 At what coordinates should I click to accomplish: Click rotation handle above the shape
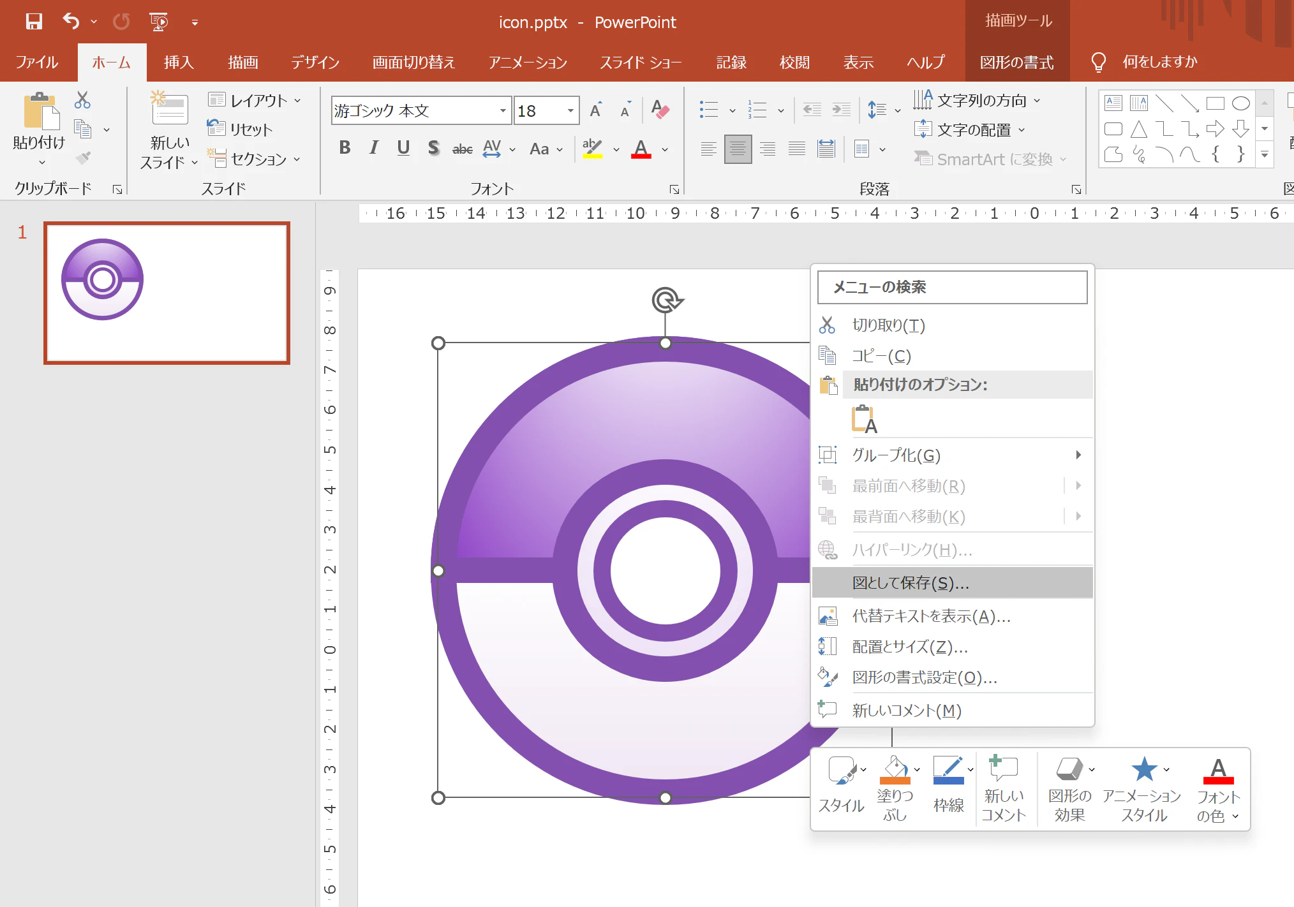pos(666,300)
